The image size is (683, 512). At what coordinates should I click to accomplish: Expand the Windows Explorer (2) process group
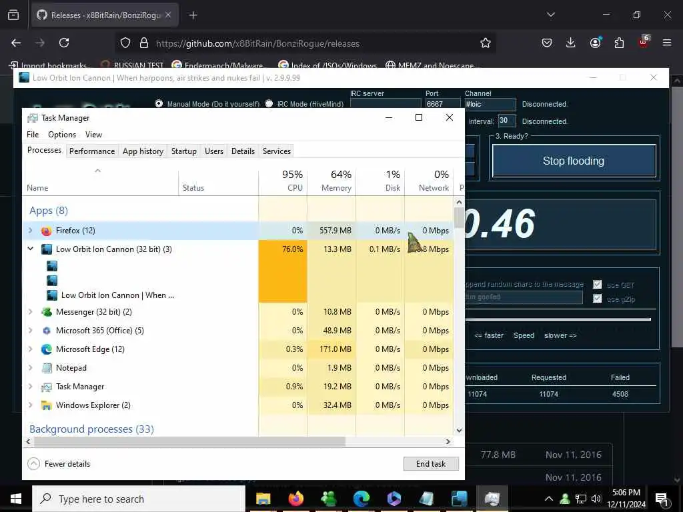30,405
